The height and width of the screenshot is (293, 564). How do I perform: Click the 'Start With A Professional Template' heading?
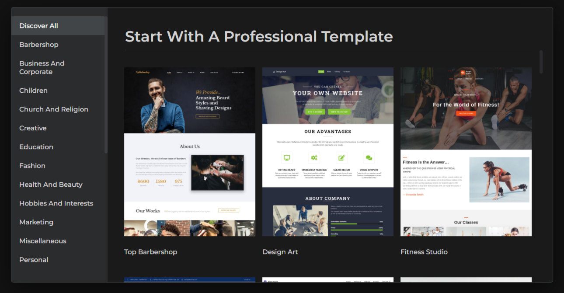(259, 36)
